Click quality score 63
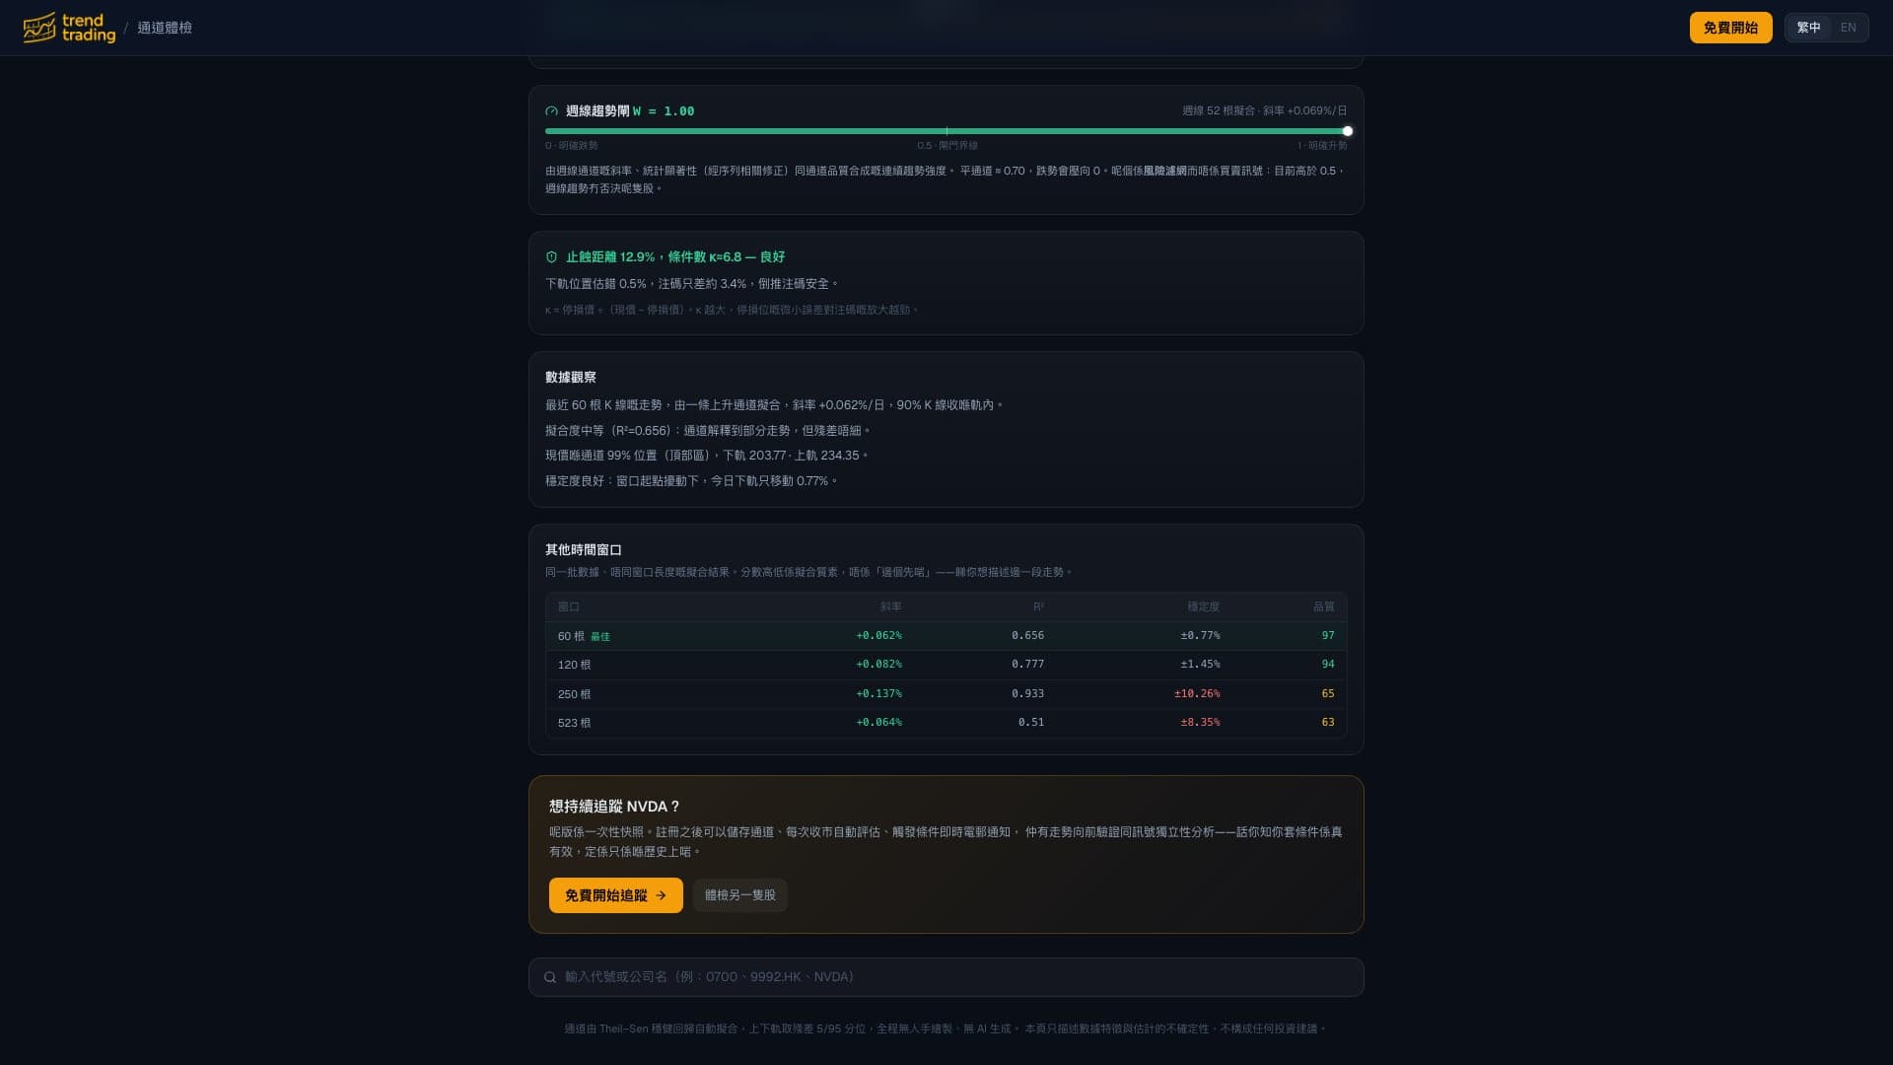Screen dimensions: 1893x1065 [1328, 723]
